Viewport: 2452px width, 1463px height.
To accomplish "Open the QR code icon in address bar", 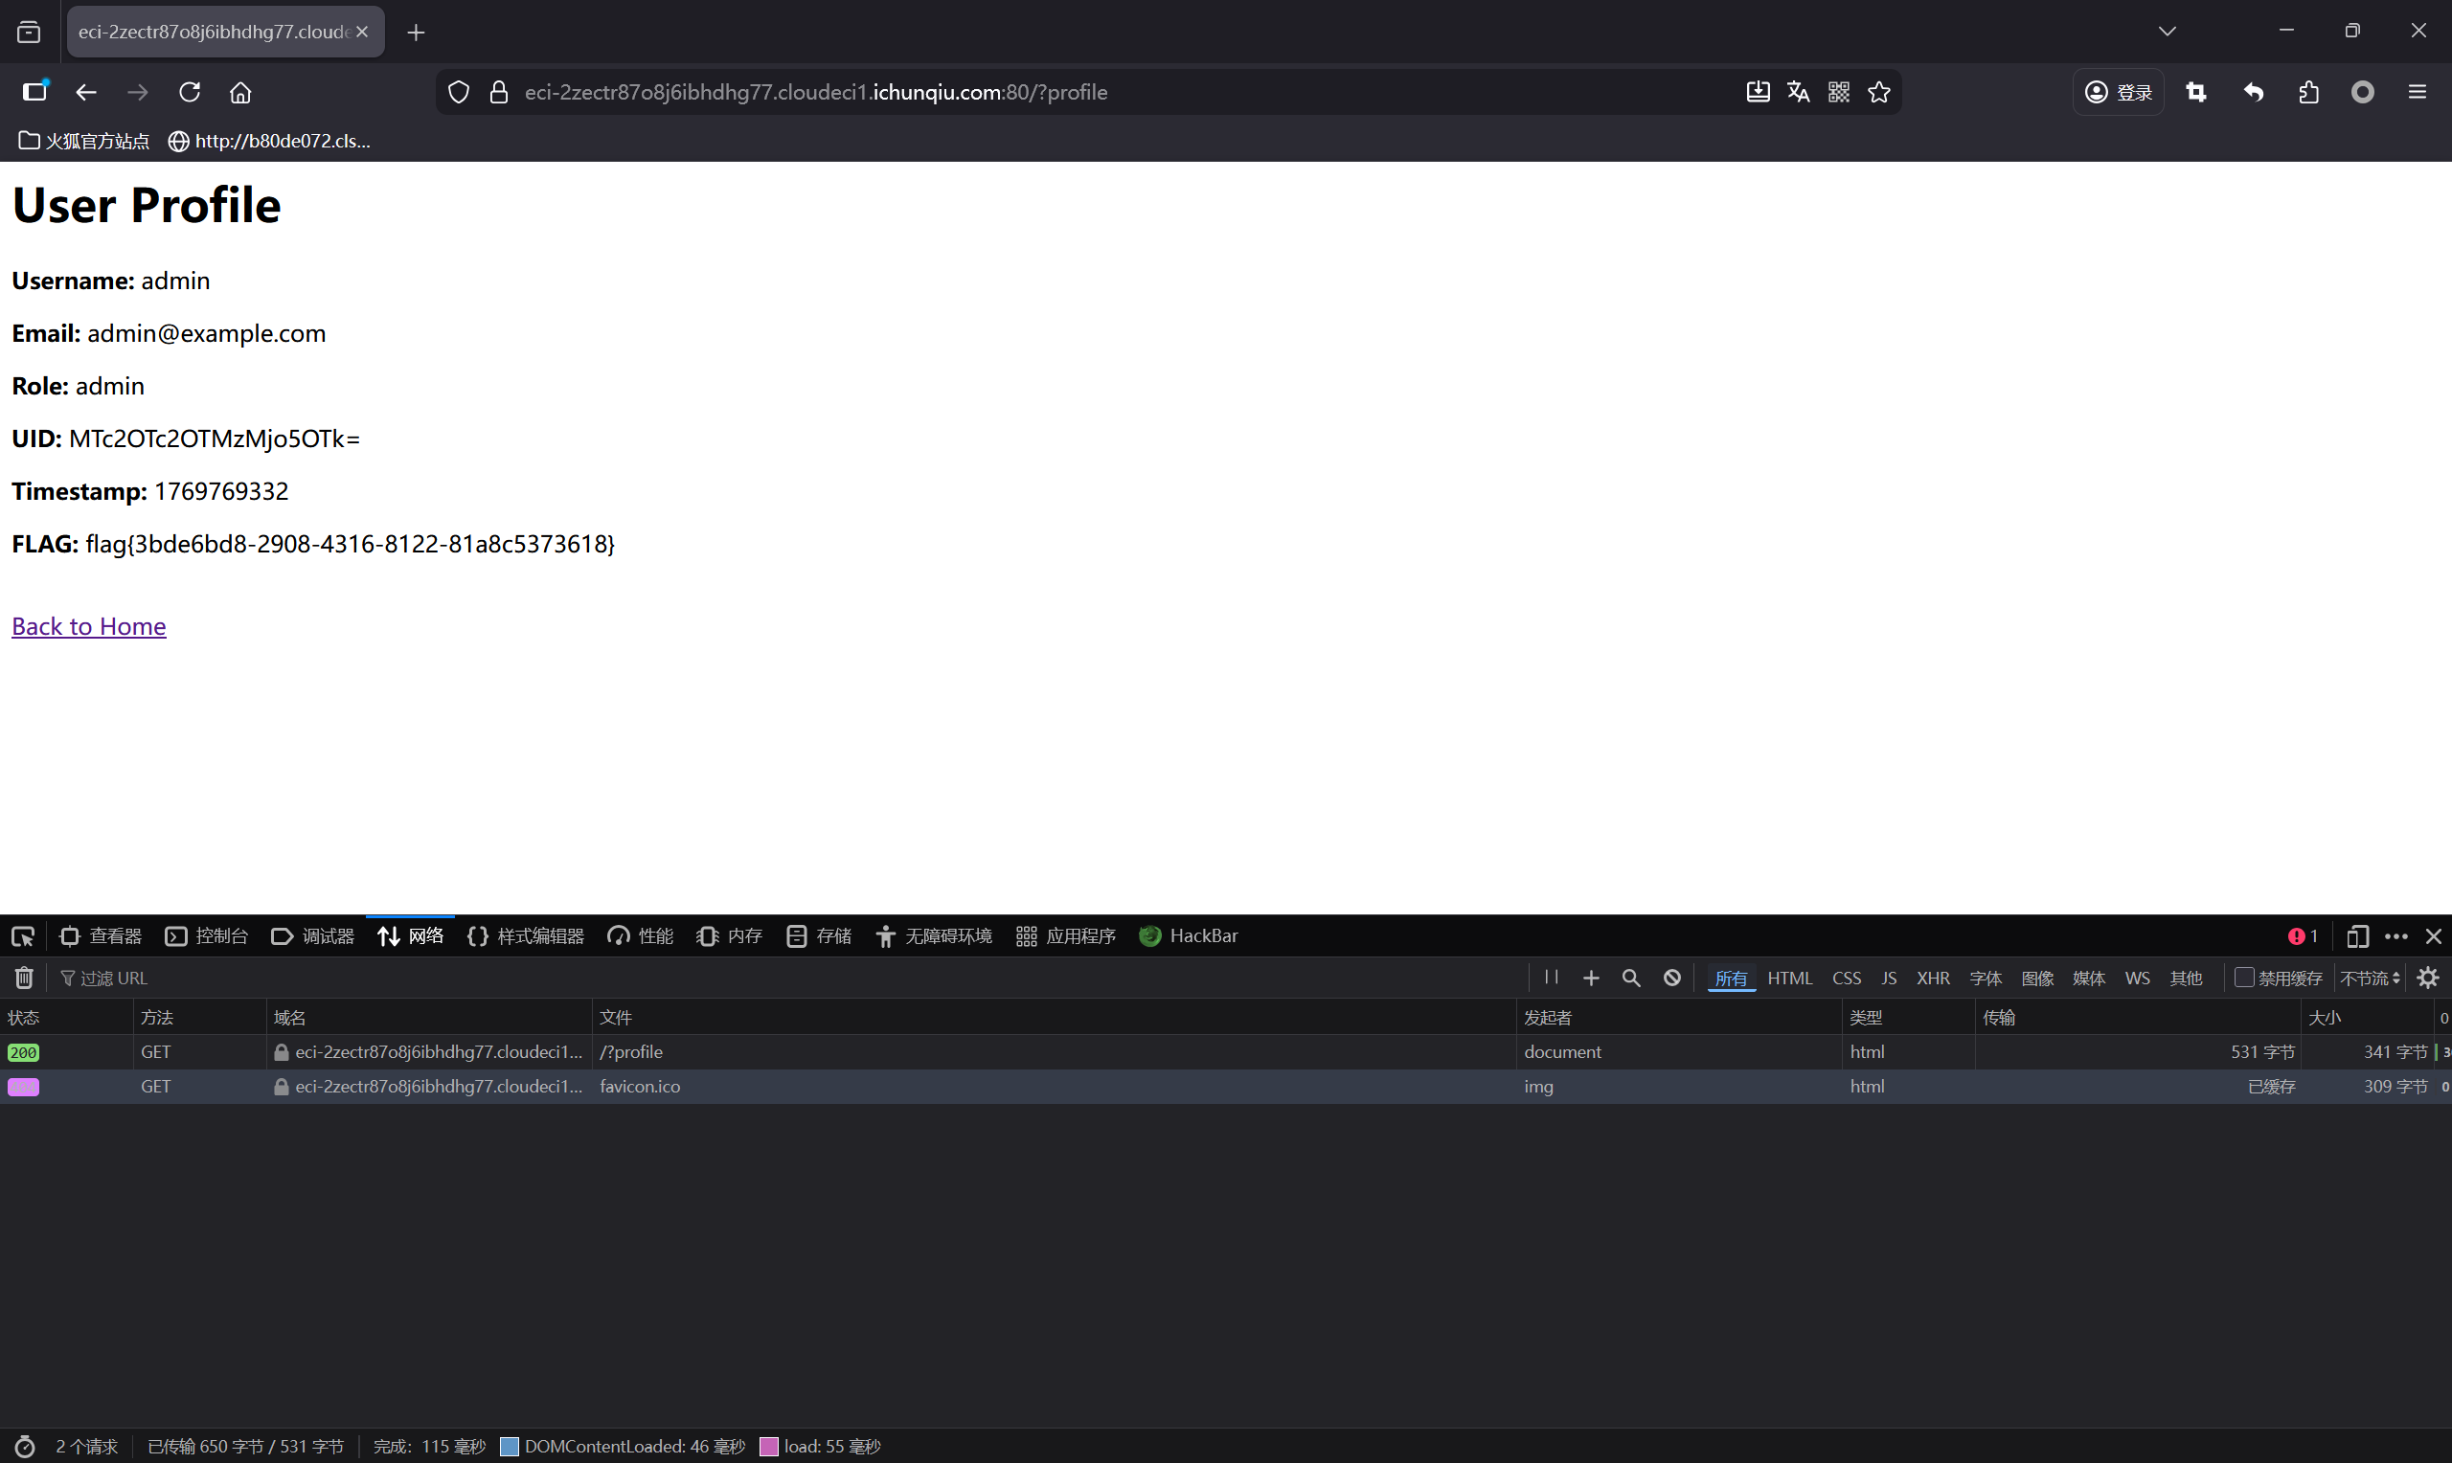I will pyautogui.click(x=1839, y=92).
